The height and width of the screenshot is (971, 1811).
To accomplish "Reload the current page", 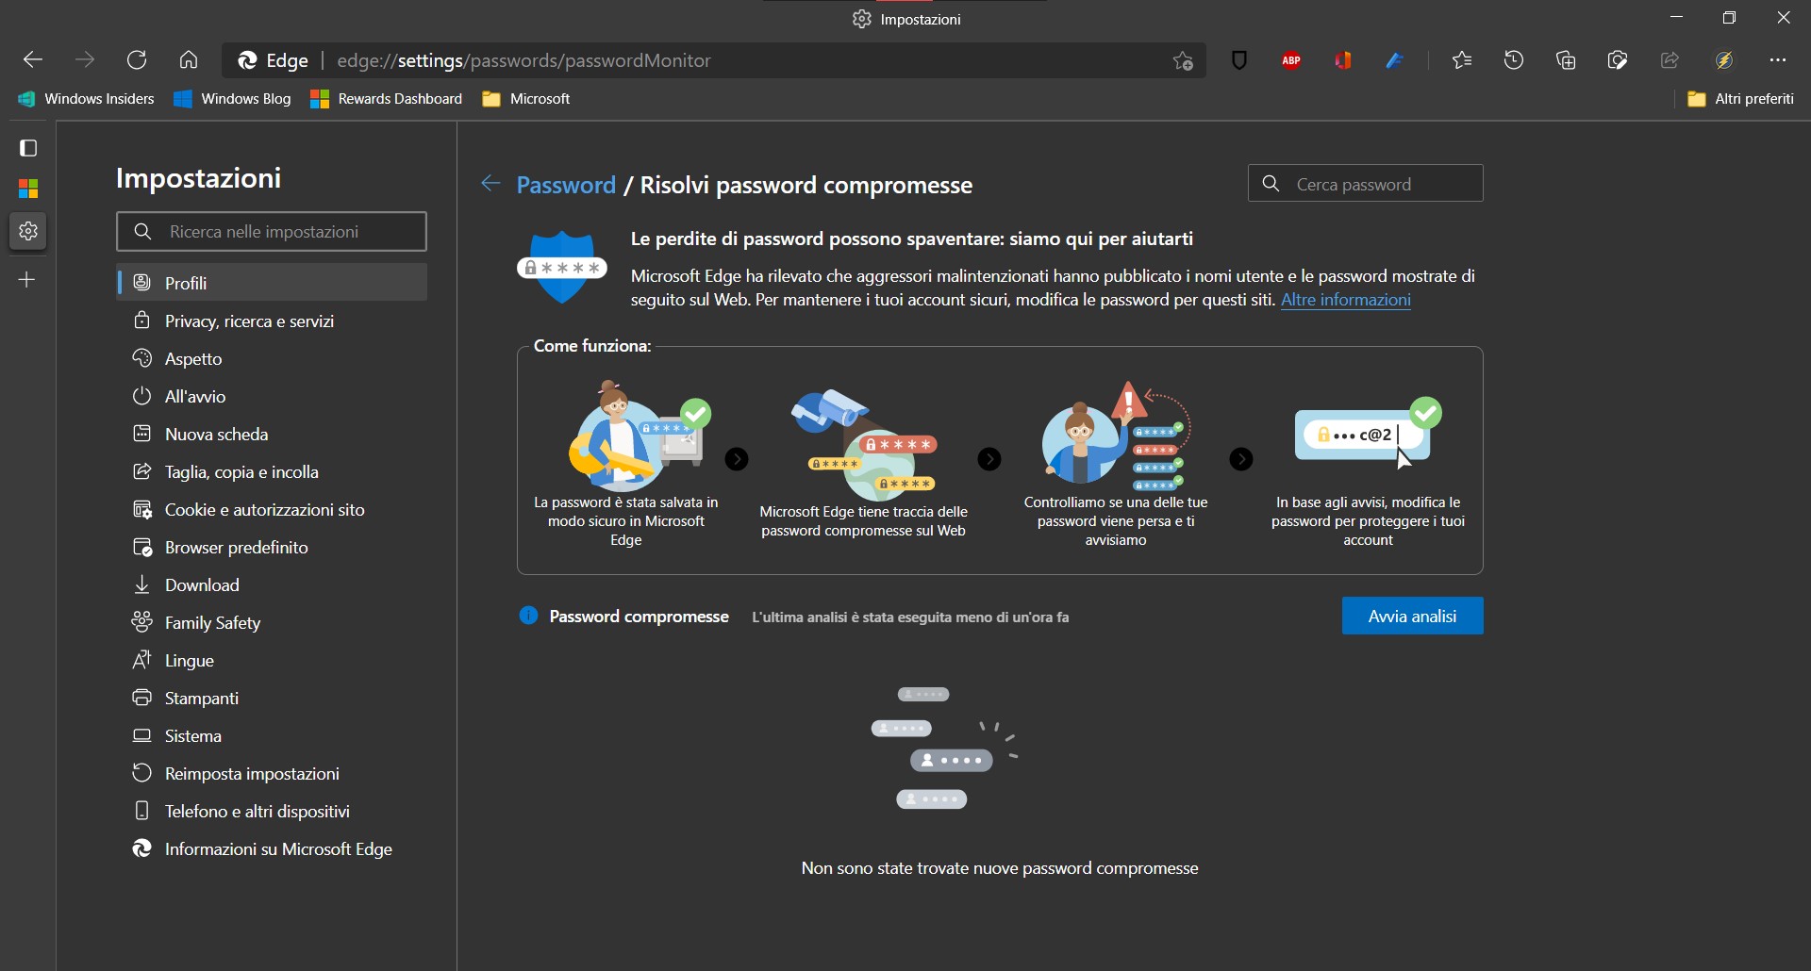I will coord(137,60).
